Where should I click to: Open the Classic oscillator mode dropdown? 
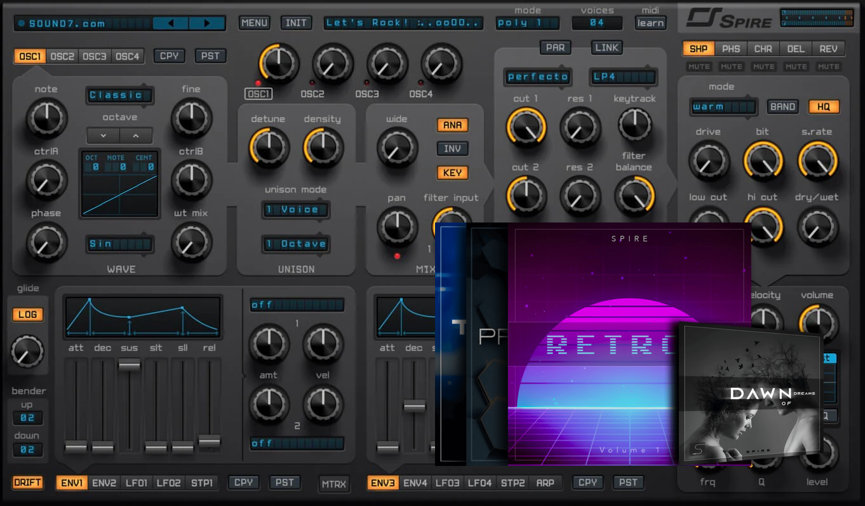119,95
